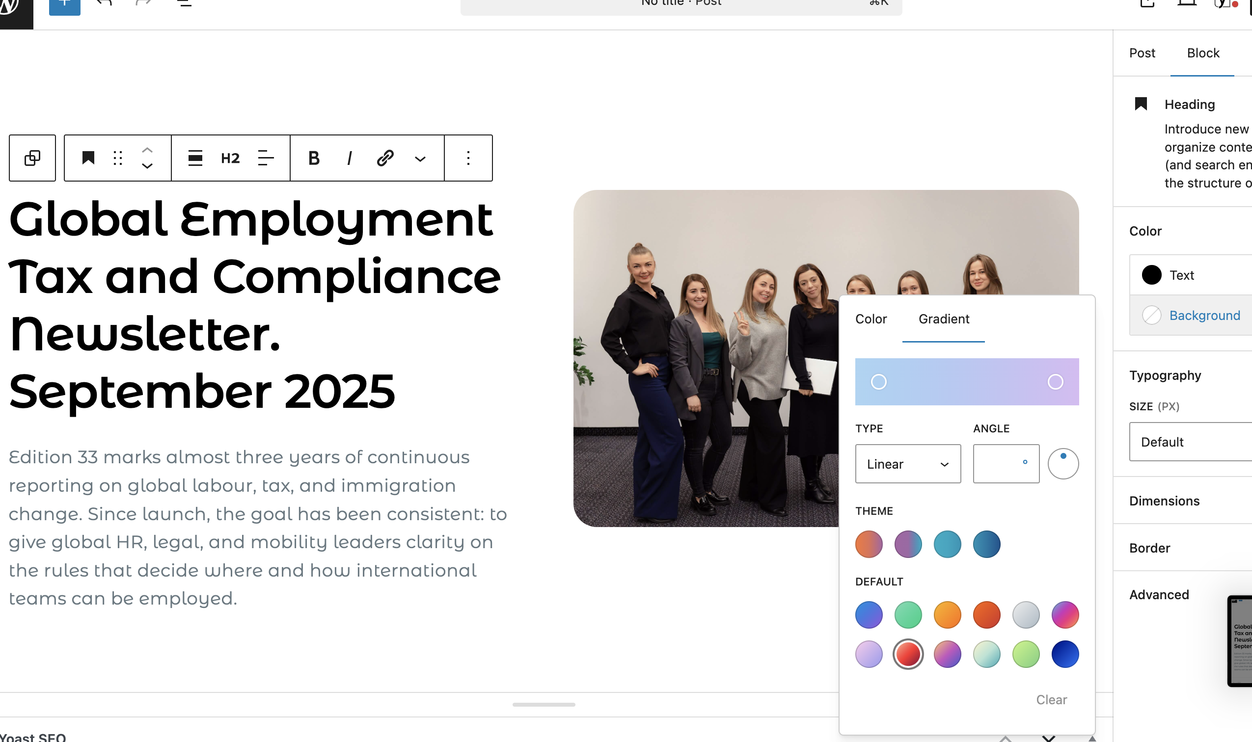Click the select parent block icon

[x=32, y=158]
